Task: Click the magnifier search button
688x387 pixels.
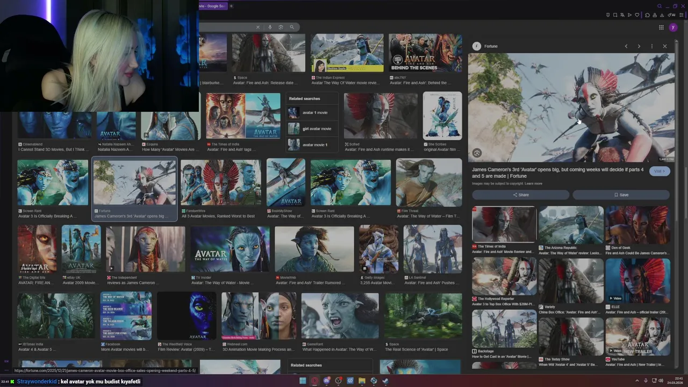Action: pos(292,27)
